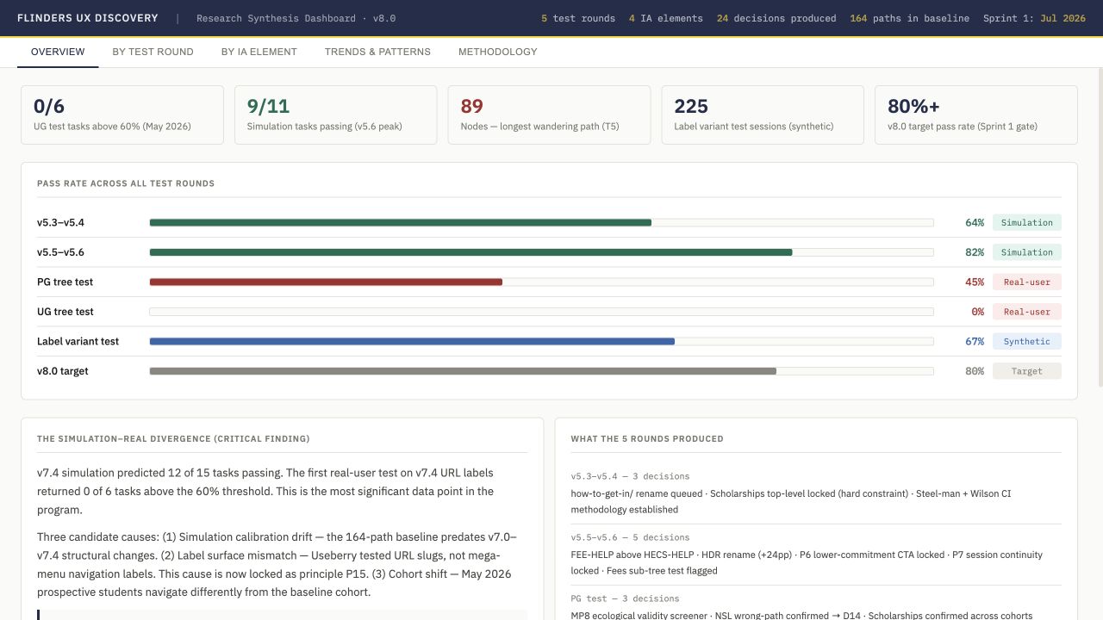This screenshot has width=1103, height=620.
Task: Switch to By Test Round tab
Action: coord(153,52)
